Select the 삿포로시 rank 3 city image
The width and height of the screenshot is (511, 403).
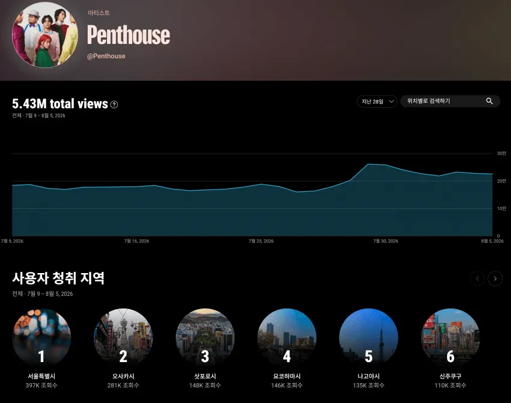205,337
